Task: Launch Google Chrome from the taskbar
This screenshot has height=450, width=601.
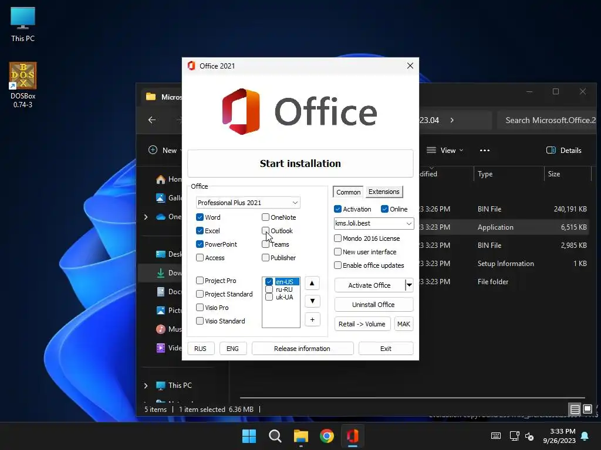Action: pyautogui.click(x=327, y=436)
